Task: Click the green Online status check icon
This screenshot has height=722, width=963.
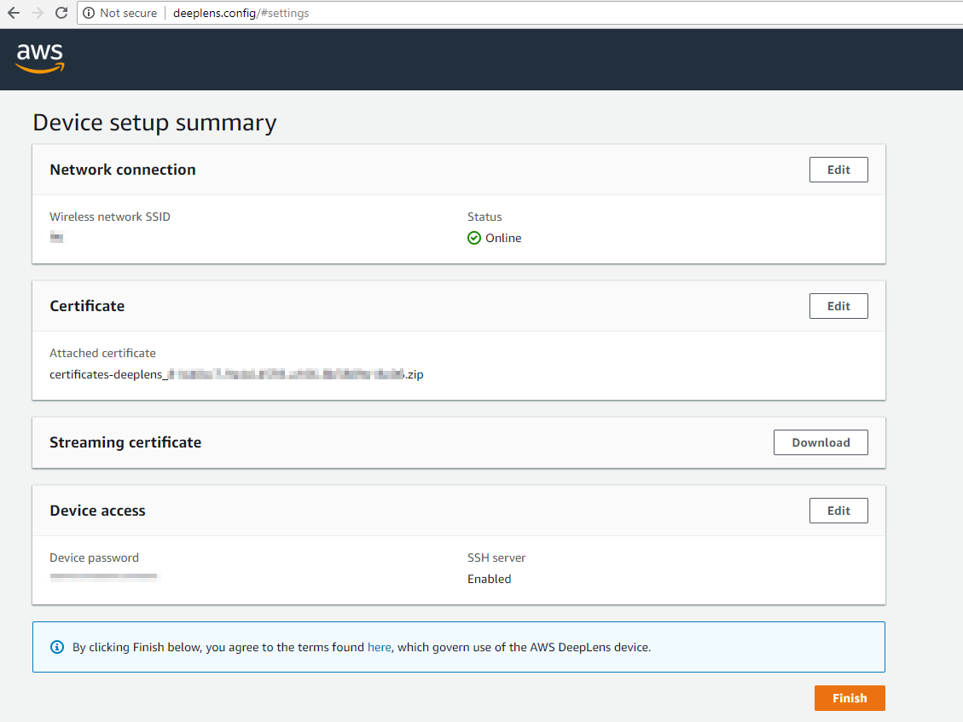Action: tap(474, 238)
